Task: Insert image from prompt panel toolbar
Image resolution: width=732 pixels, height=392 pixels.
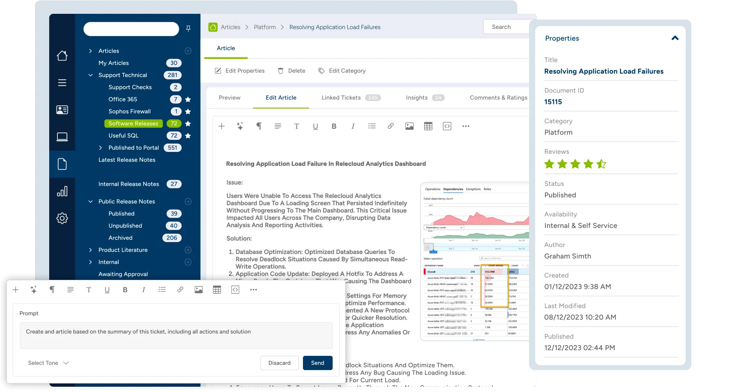Action: click(198, 290)
